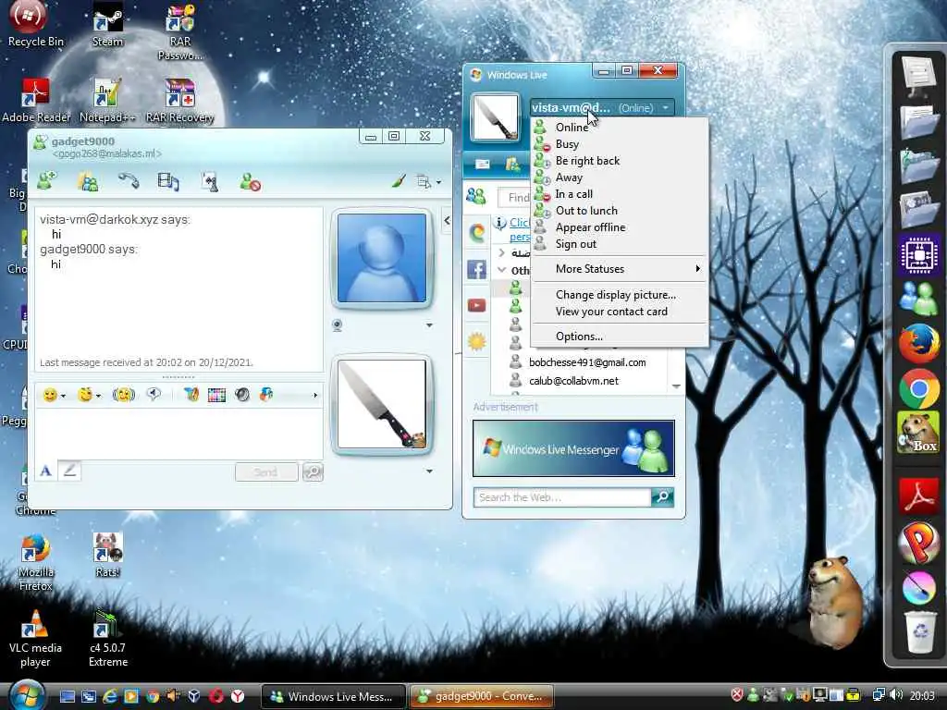Click the web search magnifier button
Screen dimensions: 947x710
[x=662, y=496]
